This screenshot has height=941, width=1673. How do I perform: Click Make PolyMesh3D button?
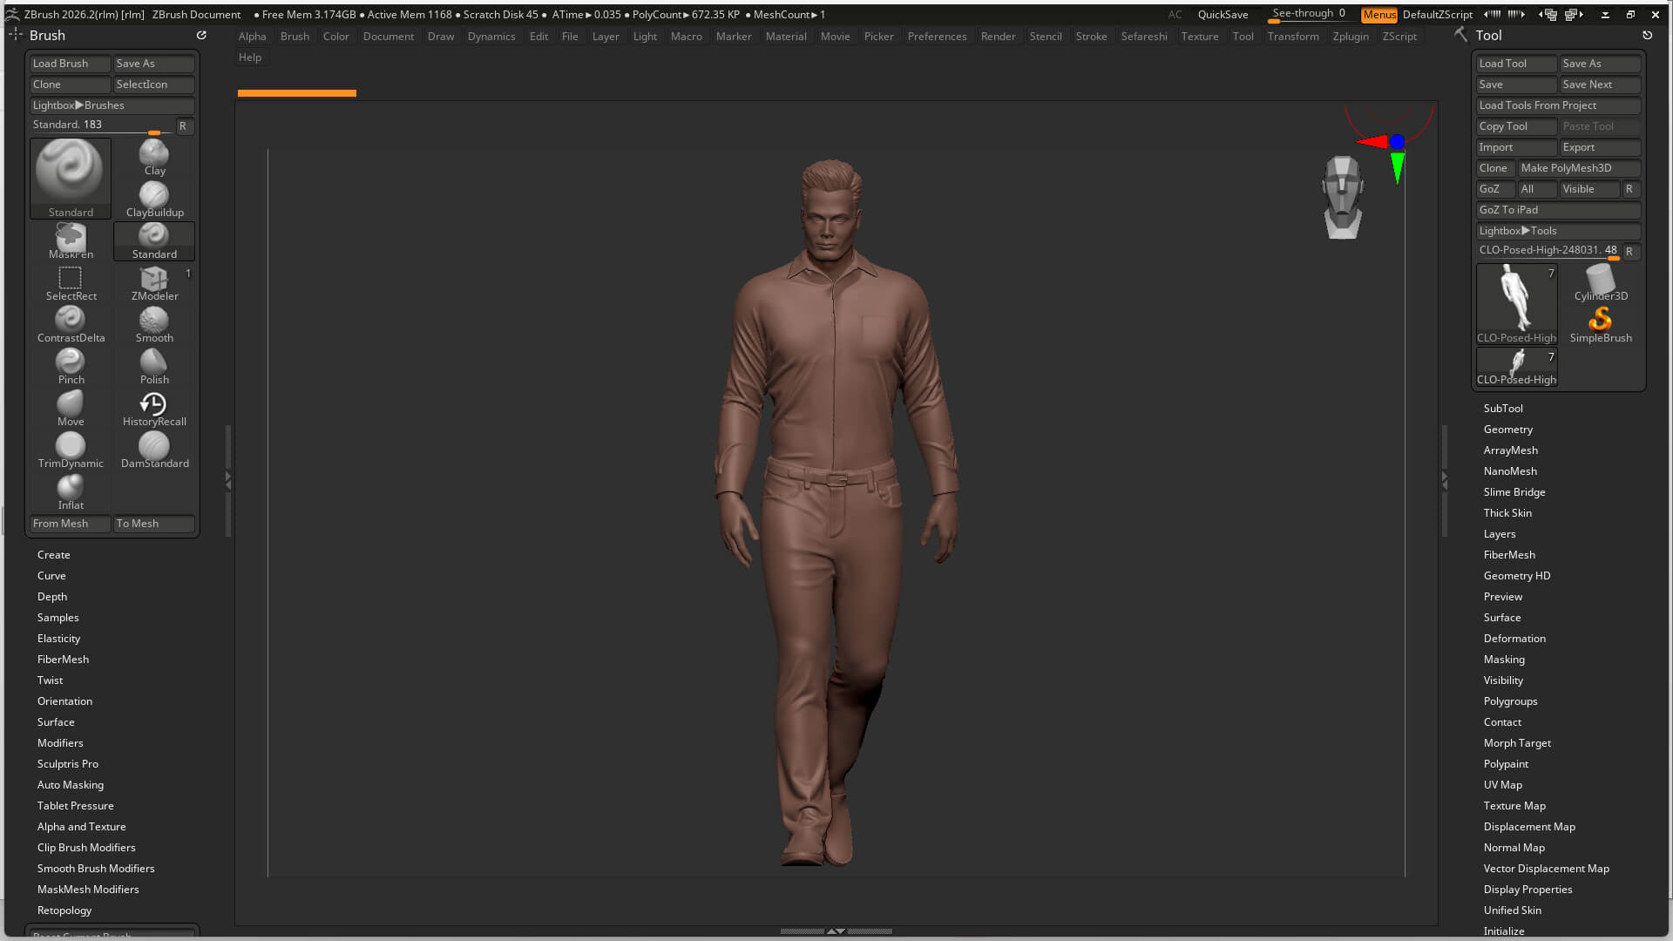point(1580,168)
